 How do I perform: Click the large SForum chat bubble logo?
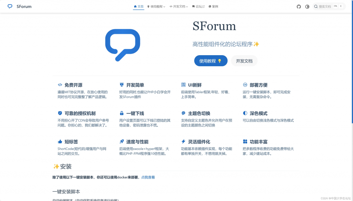click(x=123, y=45)
